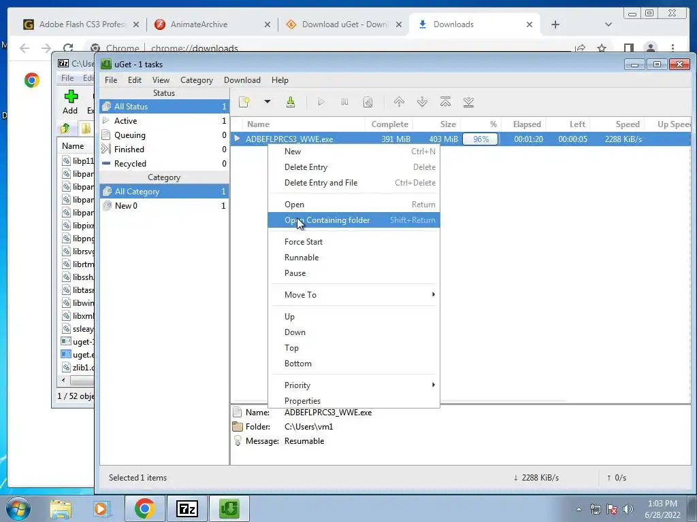
Task: Open 7-Zip from the taskbar
Action: 187,508
